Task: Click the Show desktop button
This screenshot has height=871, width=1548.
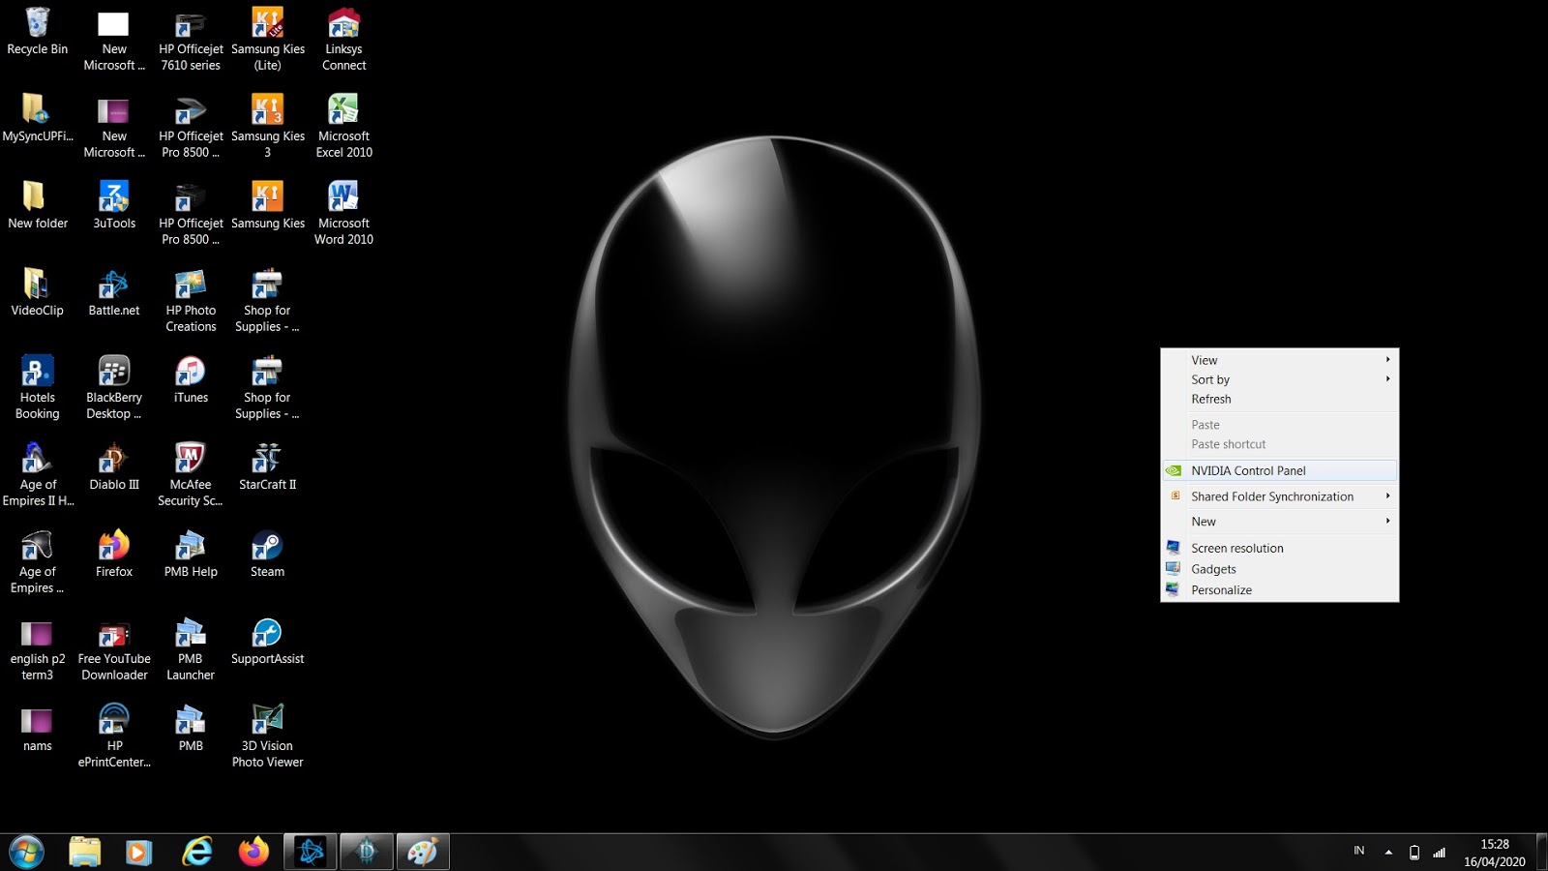Action: coord(1540,852)
